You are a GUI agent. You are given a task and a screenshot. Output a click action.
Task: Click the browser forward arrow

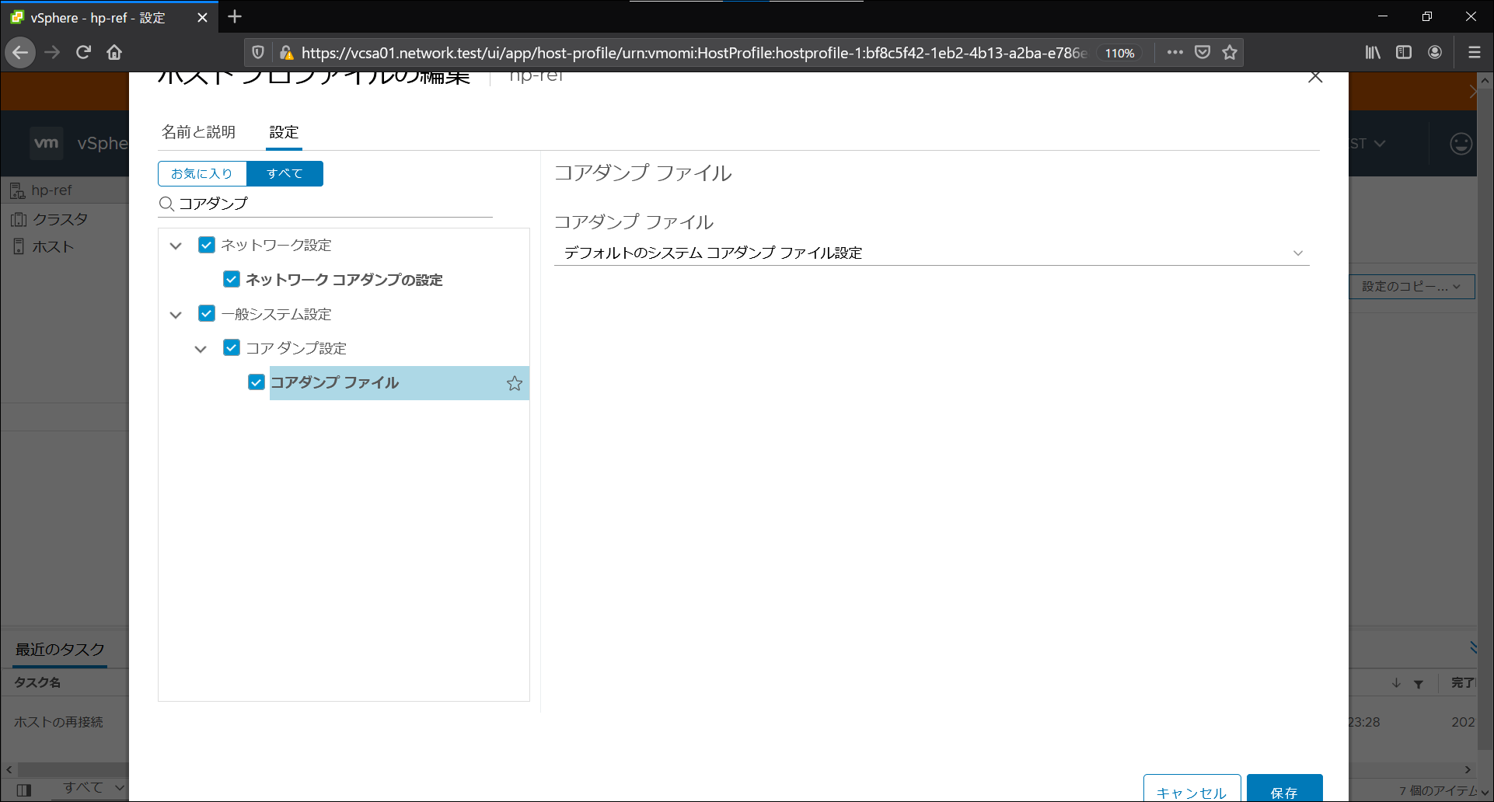(x=52, y=52)
